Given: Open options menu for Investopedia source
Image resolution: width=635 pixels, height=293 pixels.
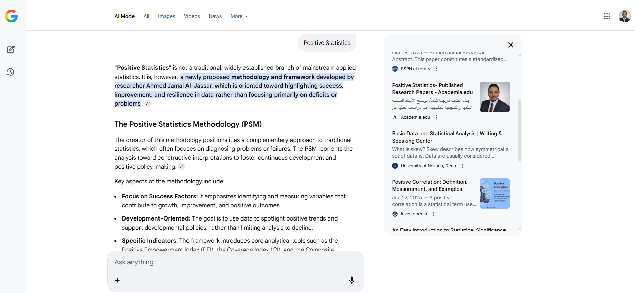Looking at the screenshot, I should coord(433,214).
